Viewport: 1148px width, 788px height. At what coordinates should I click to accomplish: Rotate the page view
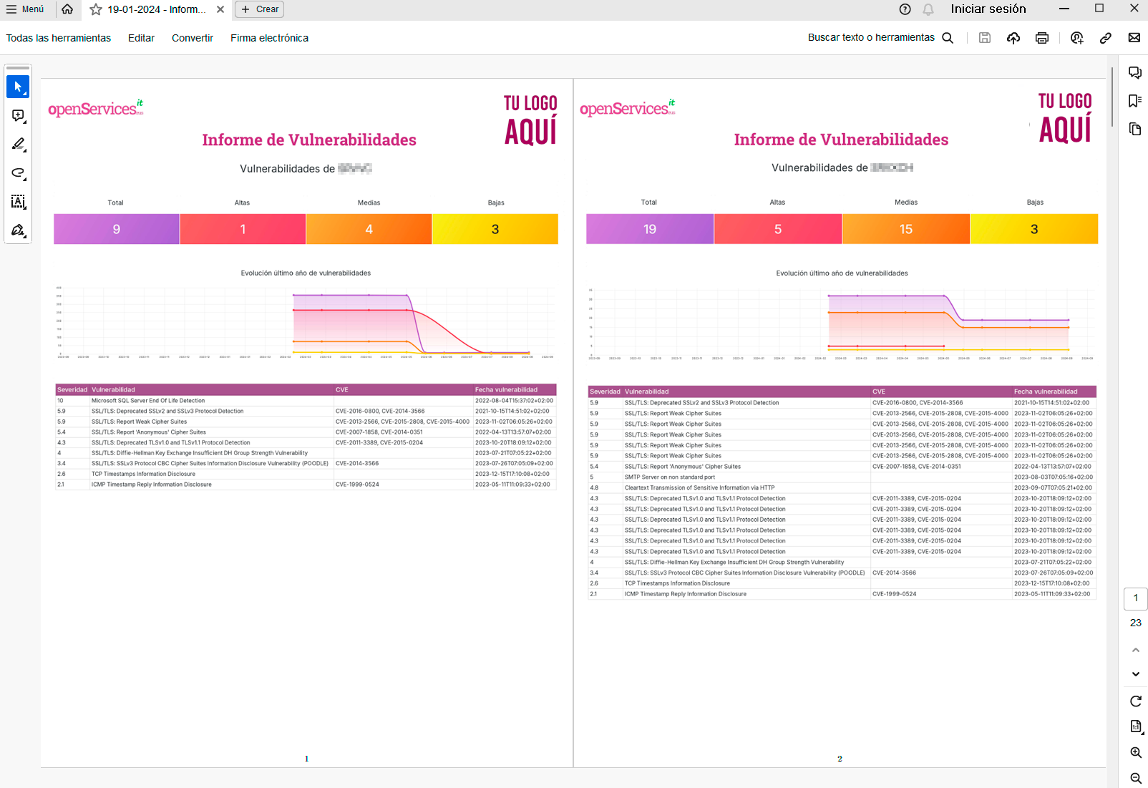click(1136, 701)
